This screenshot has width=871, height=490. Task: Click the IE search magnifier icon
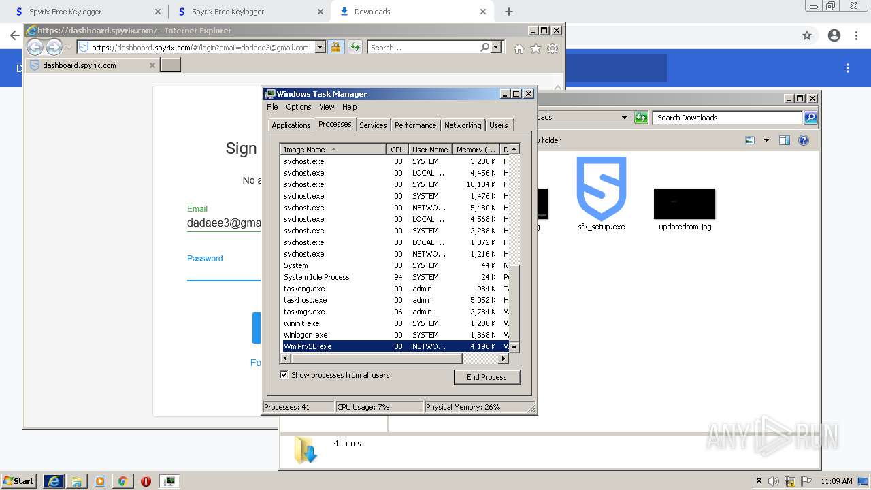[x=484, y=48]
